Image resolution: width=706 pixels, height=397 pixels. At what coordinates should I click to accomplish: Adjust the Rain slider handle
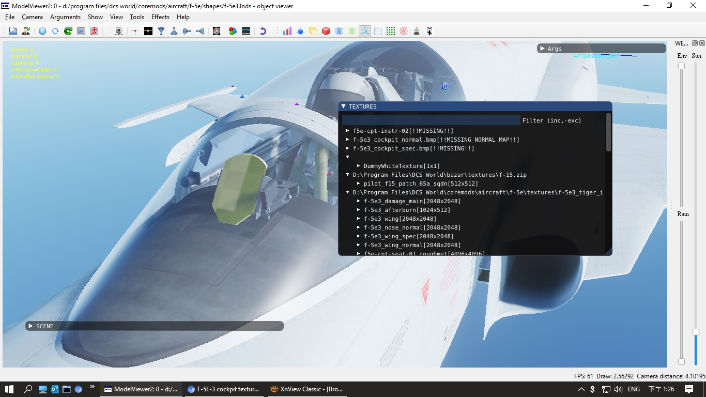pos(681,361)
